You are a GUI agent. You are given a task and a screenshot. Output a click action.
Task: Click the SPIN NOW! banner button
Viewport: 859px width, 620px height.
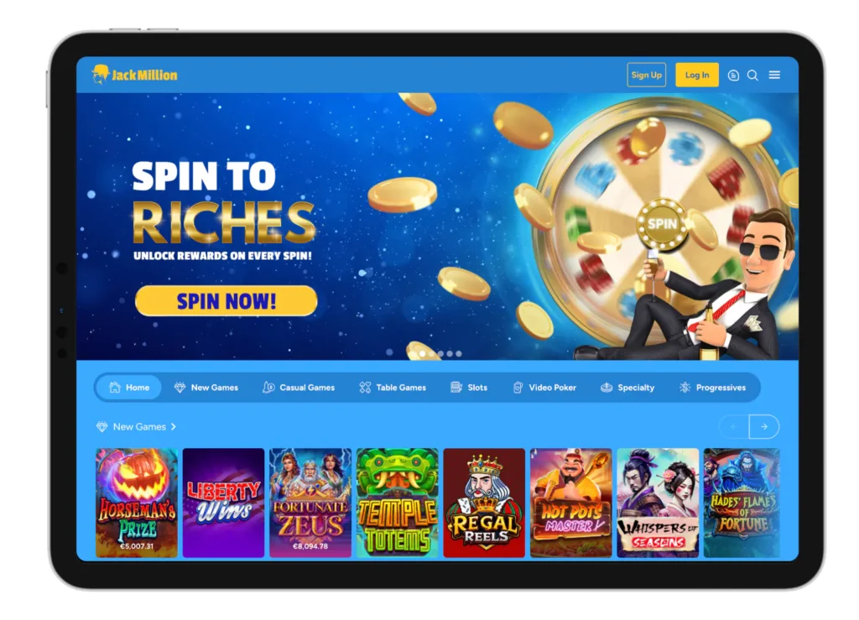coord(226,300)
